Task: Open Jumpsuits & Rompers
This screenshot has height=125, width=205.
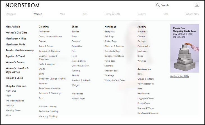Action: click(x=49, y=51)
